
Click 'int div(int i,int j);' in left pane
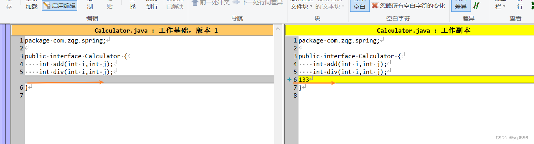pyautogui.click(x=76, y=72)
